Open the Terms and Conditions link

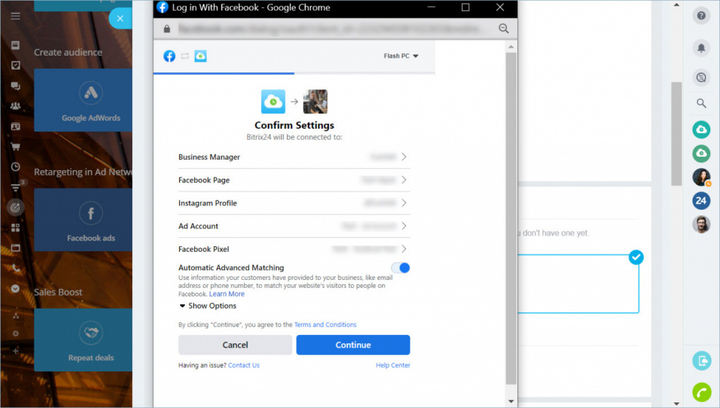[x=325, y=325]
